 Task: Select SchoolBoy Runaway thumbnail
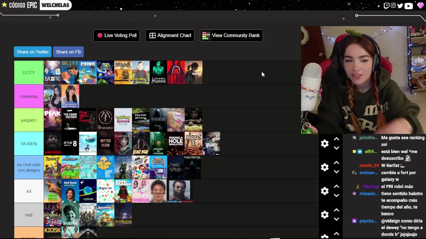(141, 72)
